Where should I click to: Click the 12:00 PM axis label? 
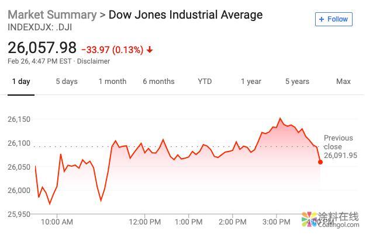click(x=144, y=222)
